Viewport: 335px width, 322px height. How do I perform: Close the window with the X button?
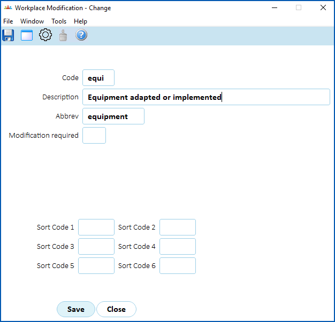coord(323,7)
